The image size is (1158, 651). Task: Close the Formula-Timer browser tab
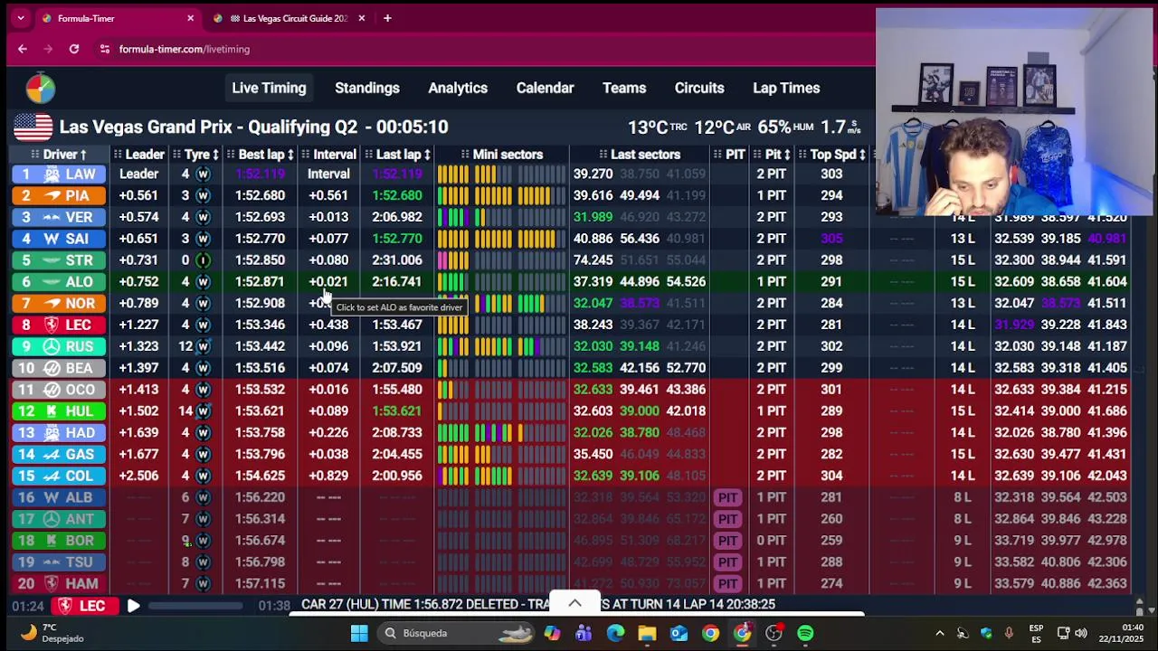[190, 18]
